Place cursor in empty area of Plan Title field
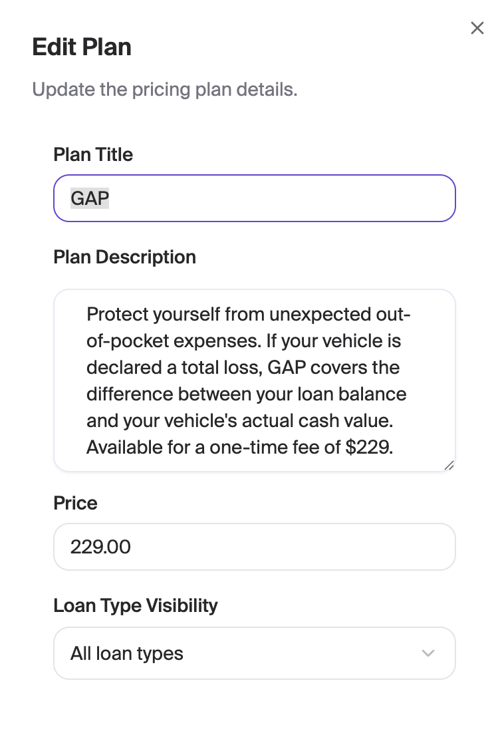 point(282,198)
